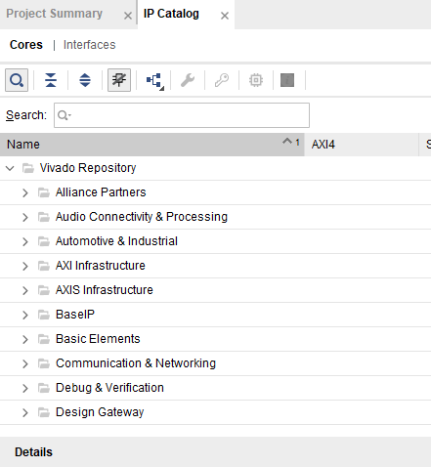
Task: Select the Cores view
Action: [x=26, y=45]
